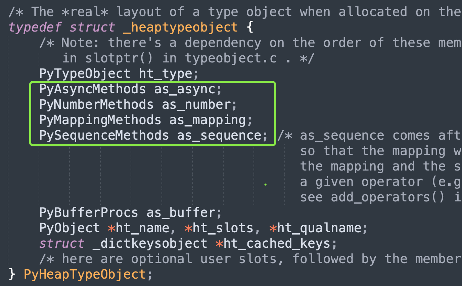Screen dimensions: 462x286
Task: Click the PyNumberMethods type name
Action: click(96, 105)
